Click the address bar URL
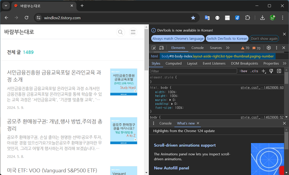The image size is (289, 175). click(x=62, y=18)
